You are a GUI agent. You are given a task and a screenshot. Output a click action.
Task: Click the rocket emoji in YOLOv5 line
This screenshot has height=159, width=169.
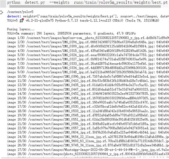(x=22, y=21)
